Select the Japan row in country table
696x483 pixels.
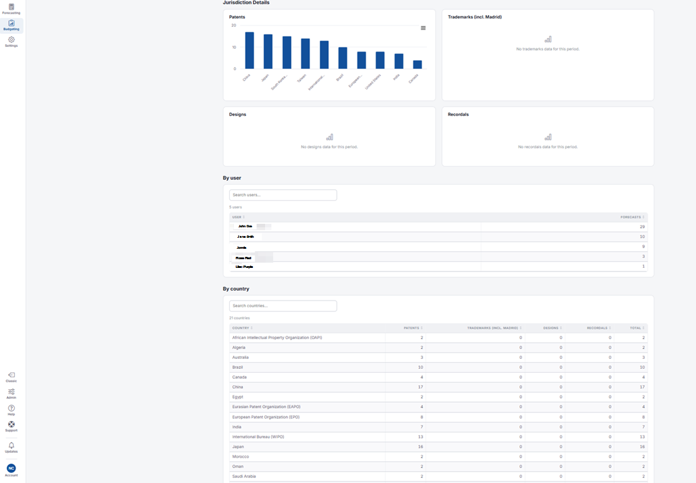point(438,446)
